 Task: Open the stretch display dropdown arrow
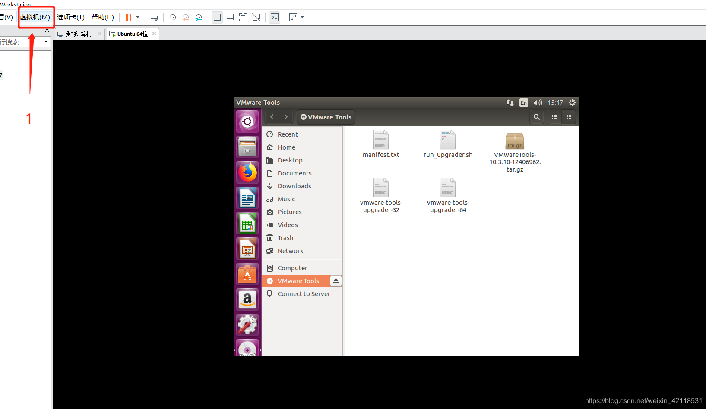click(x=302, y=17)
